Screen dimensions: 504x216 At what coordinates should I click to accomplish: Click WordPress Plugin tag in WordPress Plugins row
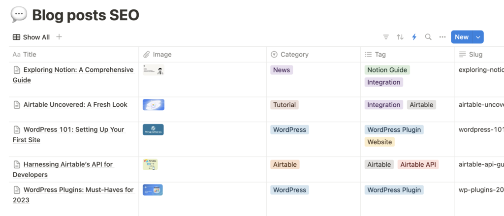click(394, 190)
